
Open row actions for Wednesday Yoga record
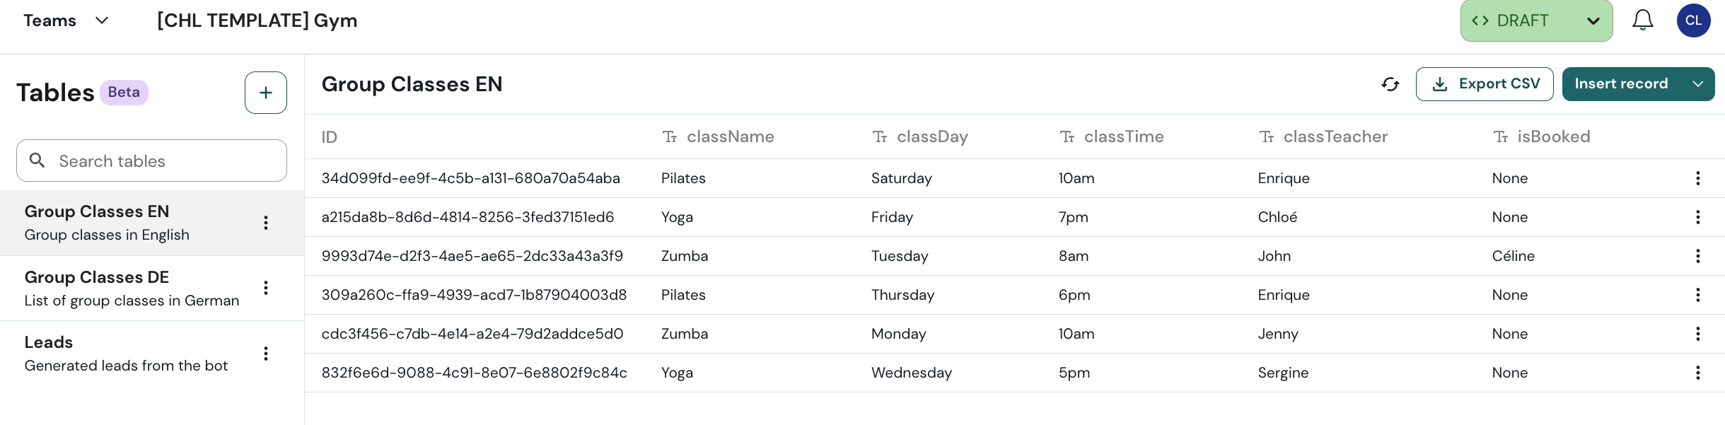(1697, 373)
